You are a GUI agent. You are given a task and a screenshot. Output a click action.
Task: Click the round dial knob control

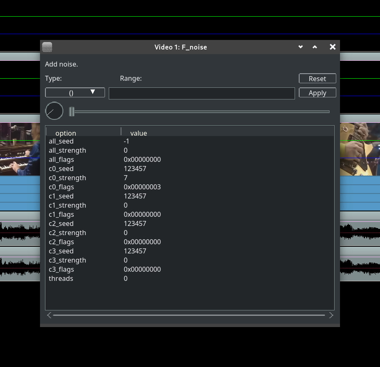coord(54,111)
